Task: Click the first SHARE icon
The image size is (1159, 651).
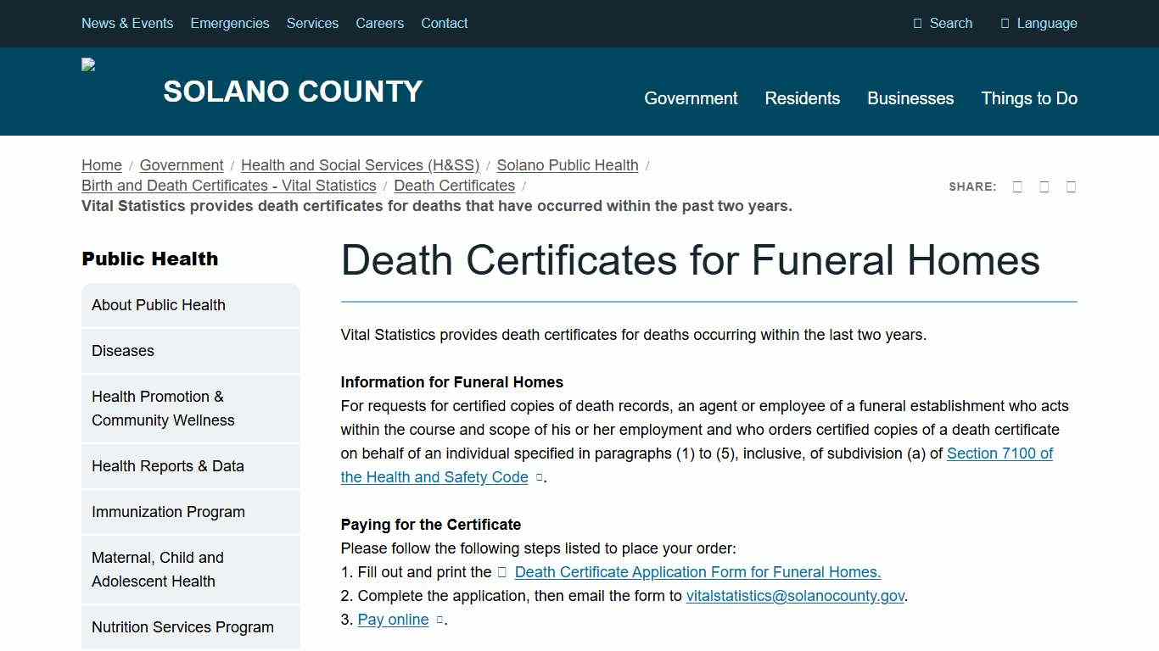Action: point(1017,186)
